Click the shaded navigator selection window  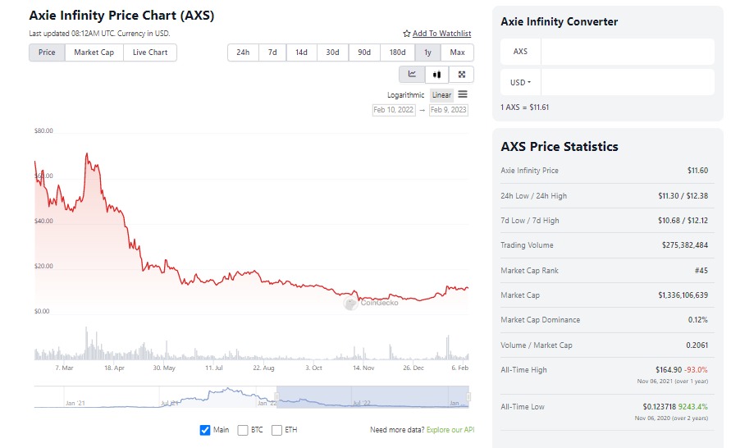(x=372, y=397)
